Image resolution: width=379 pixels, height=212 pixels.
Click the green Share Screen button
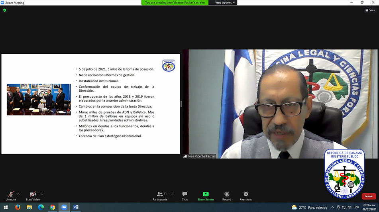pyautogui.click(x=206, y=196)
